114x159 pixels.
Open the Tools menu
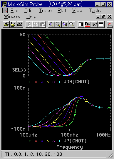[95, 10]
